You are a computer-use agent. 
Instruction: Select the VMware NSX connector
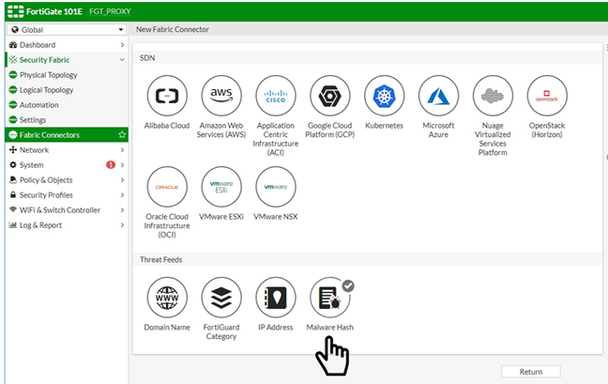276,186
